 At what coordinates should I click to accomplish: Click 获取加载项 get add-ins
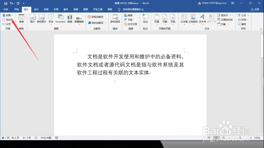click(x=96, y=17)
